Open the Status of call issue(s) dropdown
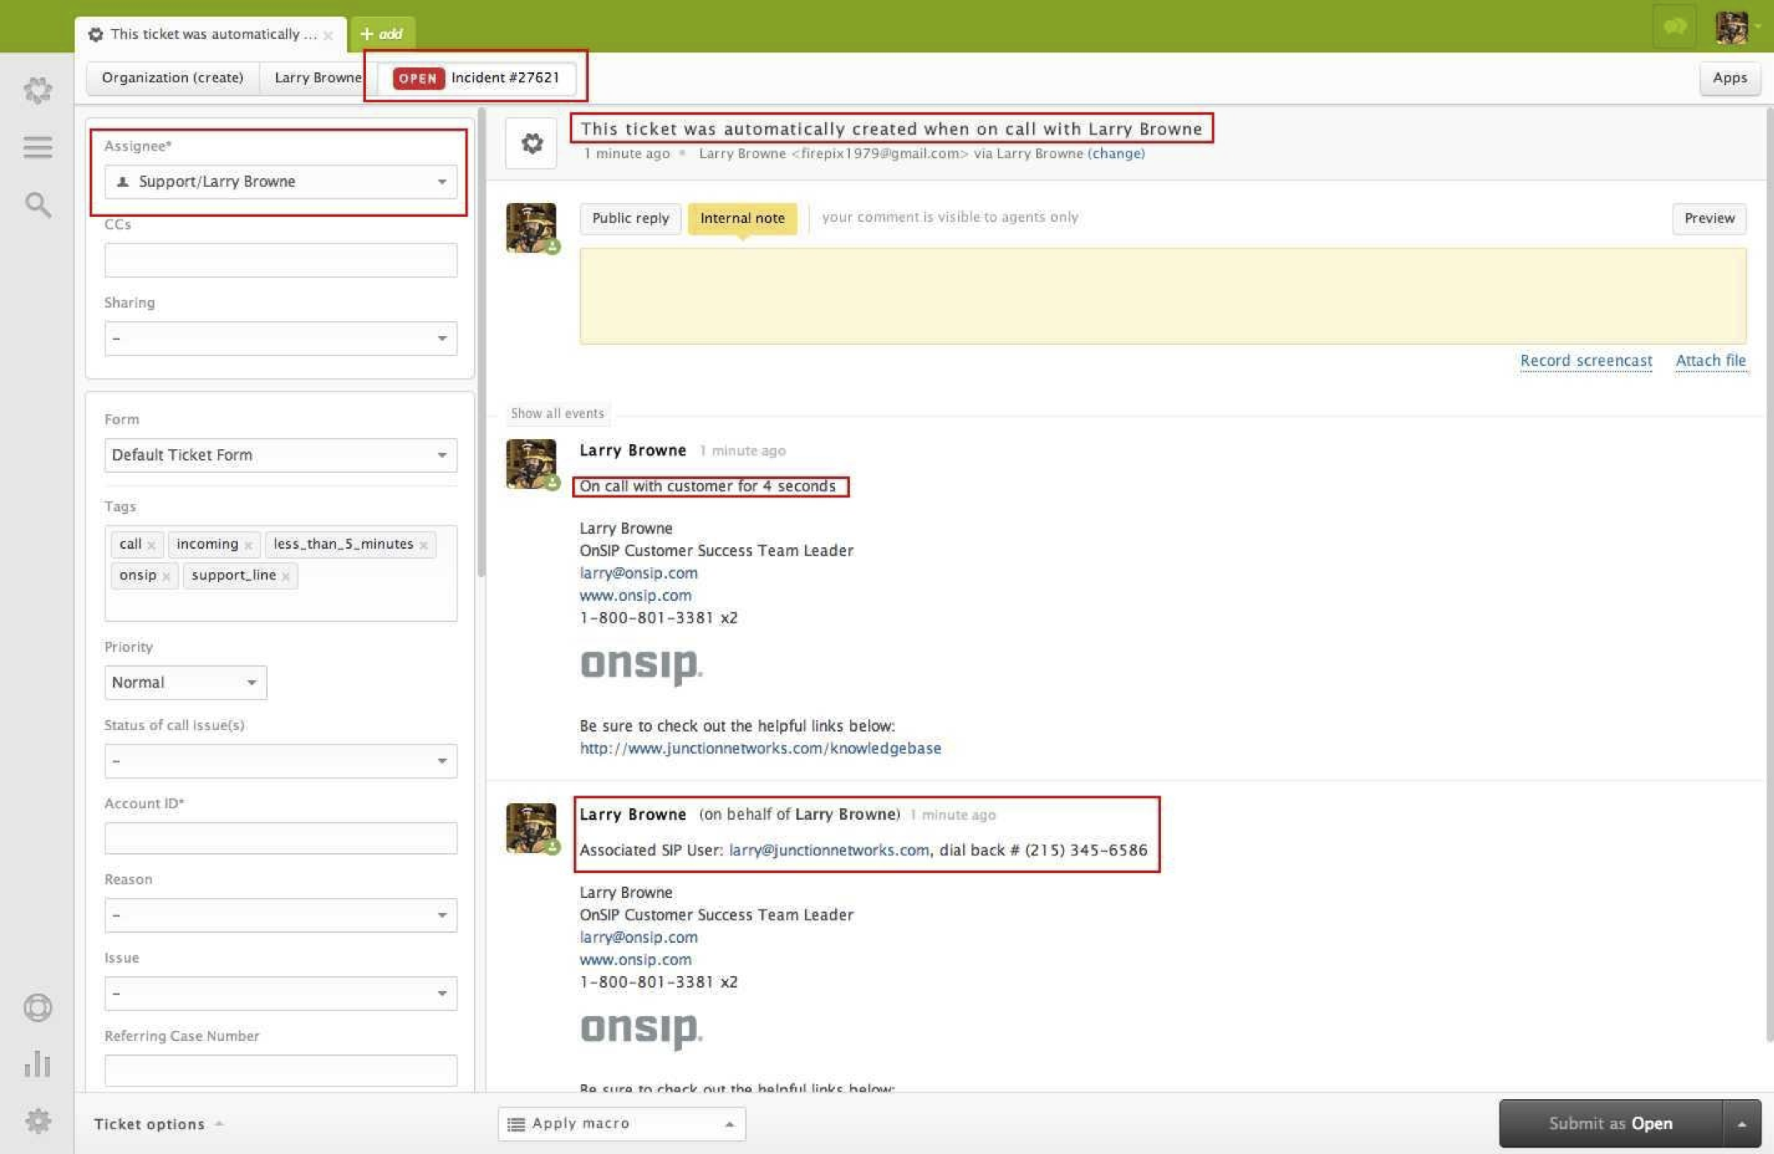Image resolution: width=1774 pixels, height=1154 pixels. (280, 761)
